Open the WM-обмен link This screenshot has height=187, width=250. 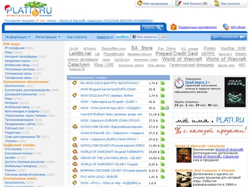click(238, 27)
